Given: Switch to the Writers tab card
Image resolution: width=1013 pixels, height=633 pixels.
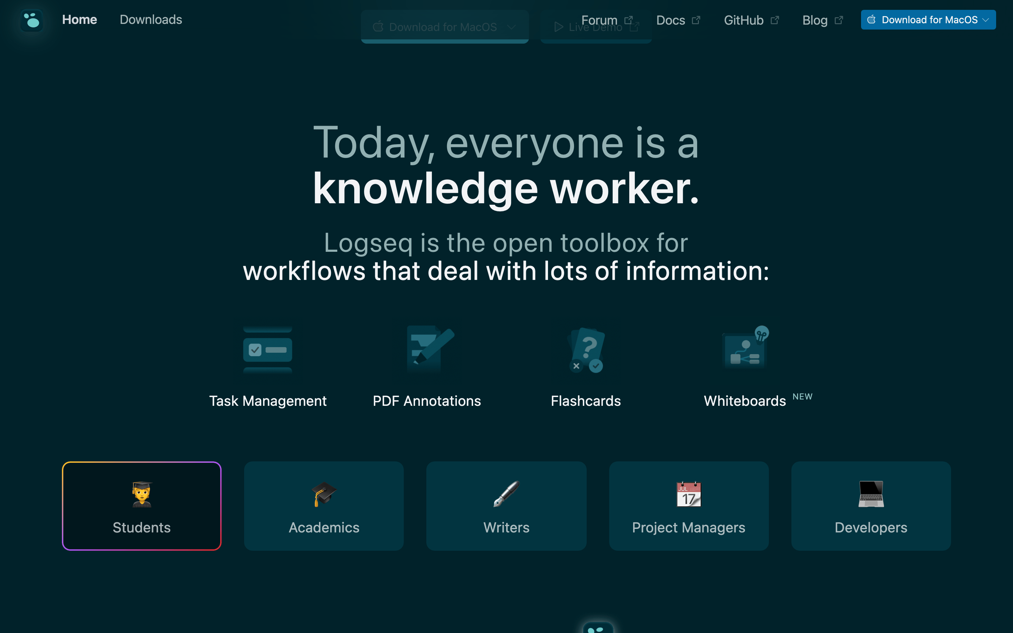Looking at the screenshot, I should tap(506, 506).
